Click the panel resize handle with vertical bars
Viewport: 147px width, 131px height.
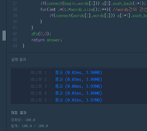click(x=4, y=36)
